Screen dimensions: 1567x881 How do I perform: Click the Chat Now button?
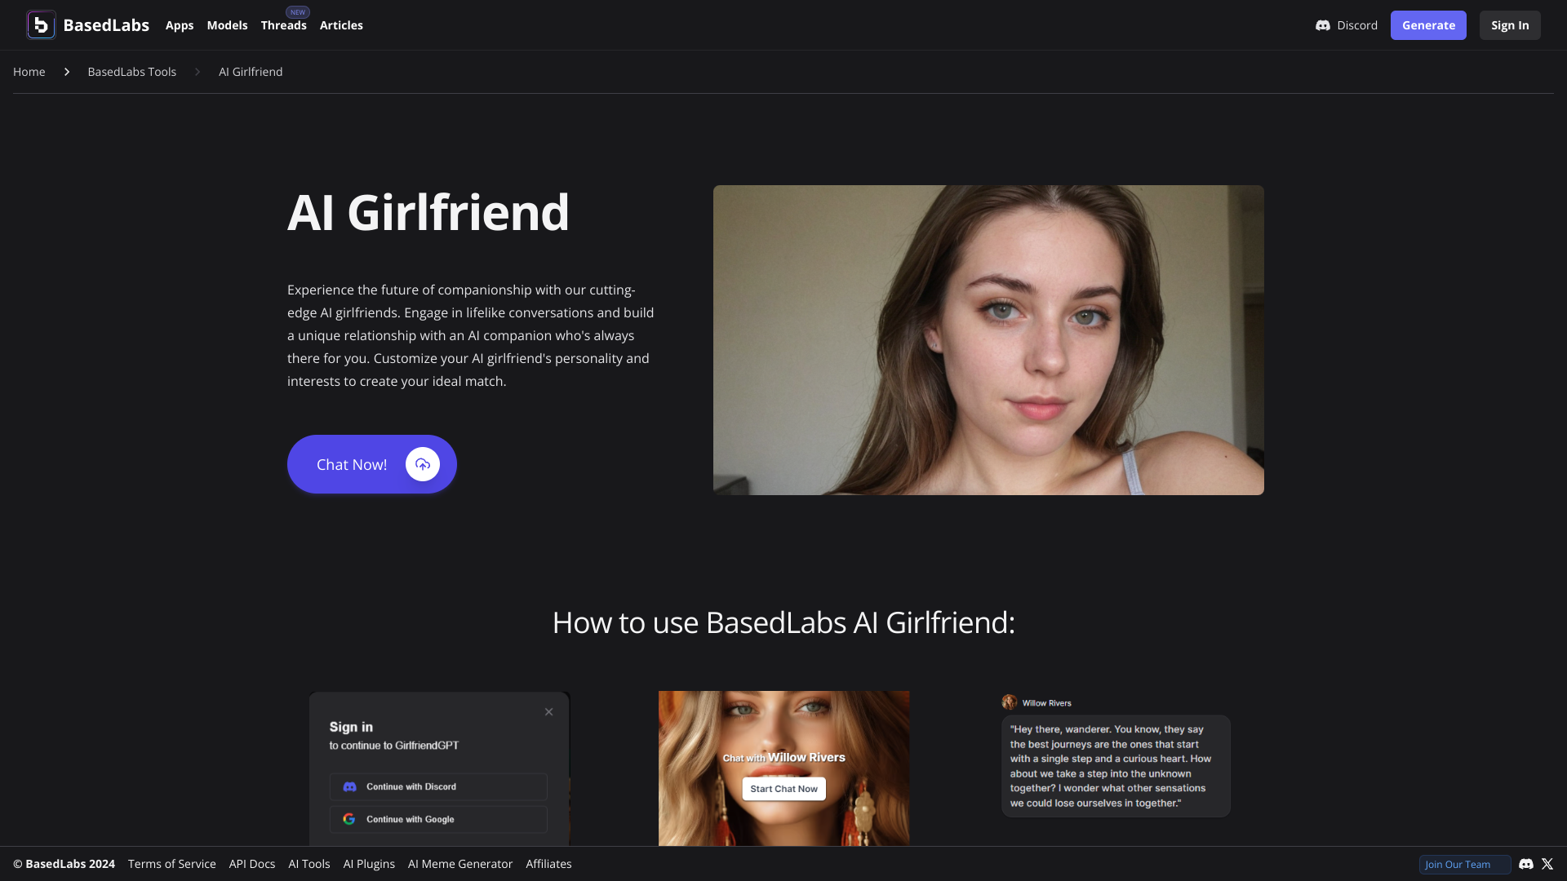371,463
